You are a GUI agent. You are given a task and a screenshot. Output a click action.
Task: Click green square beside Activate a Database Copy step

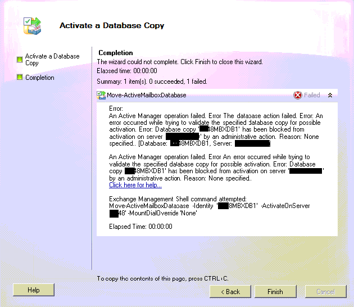point(20,60)
